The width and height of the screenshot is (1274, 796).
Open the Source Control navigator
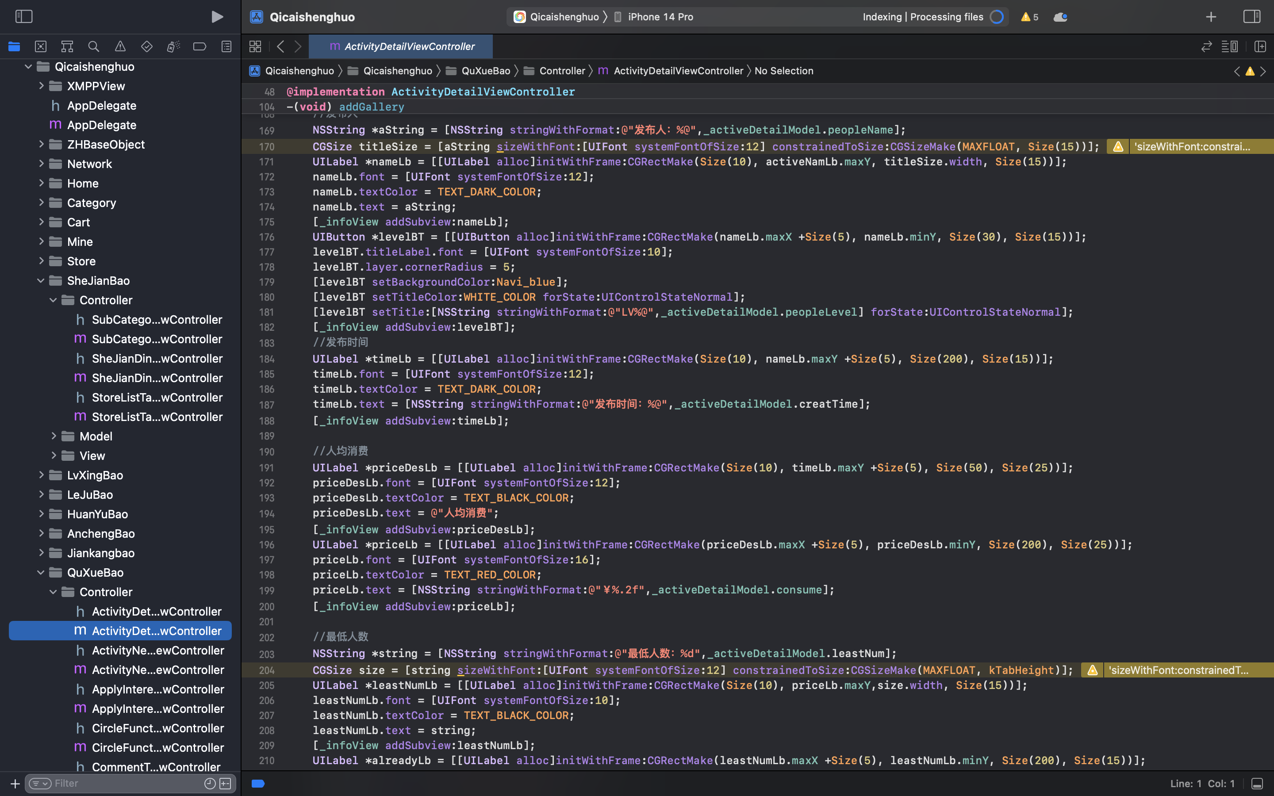[41, 46]
